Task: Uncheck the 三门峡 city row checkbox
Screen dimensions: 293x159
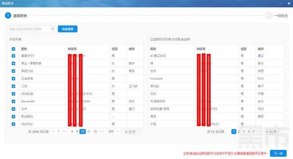Action: pyautogui.click(x=14, y=86)
